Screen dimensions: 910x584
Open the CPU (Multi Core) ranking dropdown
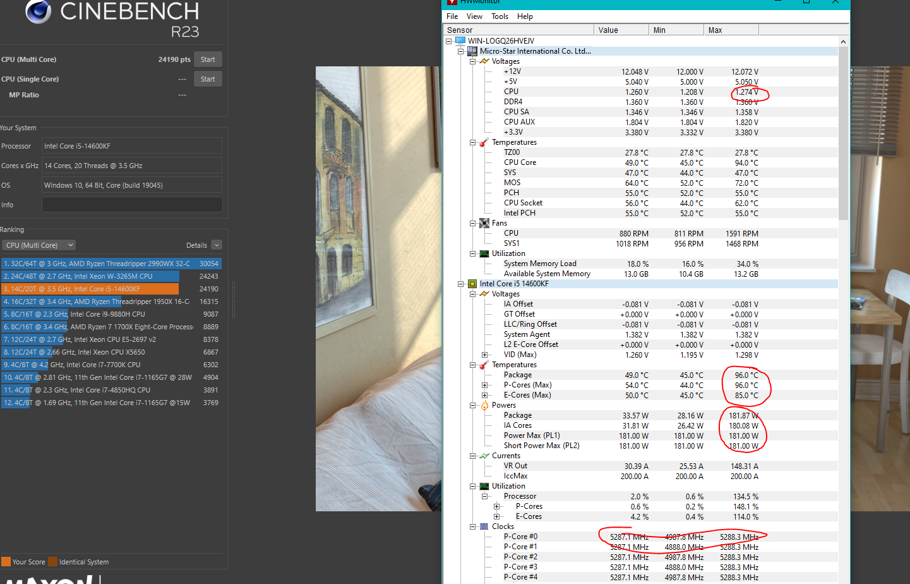39,245
